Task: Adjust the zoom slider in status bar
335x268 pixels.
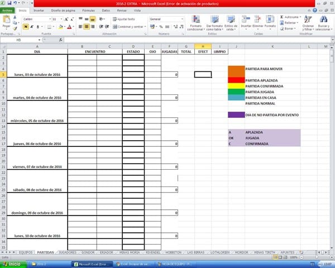Action: pyautogui.click(x=317, y=257)
